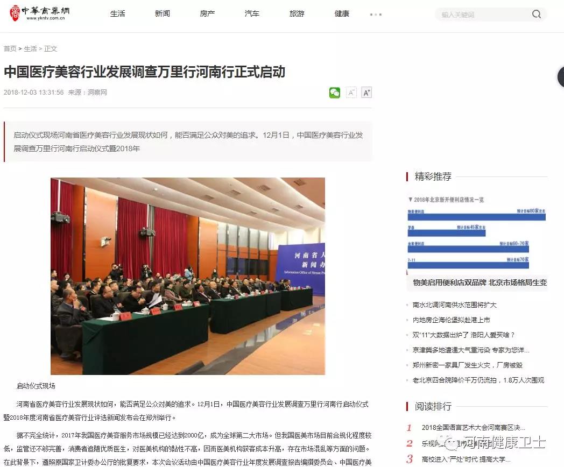Open the 郑州新密一家具厂发生火灾 article
The height and width of the screenshot is (467, 564).
point(467,365)
